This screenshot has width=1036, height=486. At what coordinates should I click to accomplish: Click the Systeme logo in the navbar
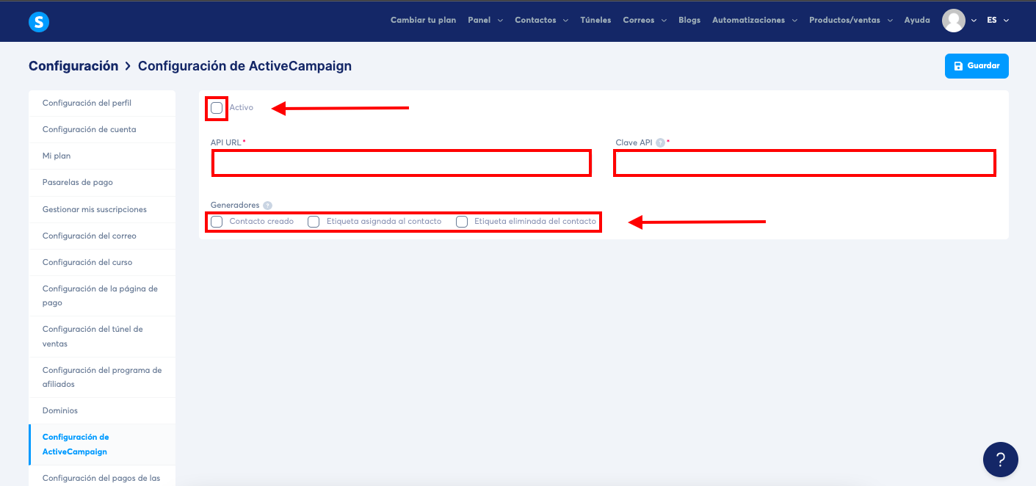(38, 21)
